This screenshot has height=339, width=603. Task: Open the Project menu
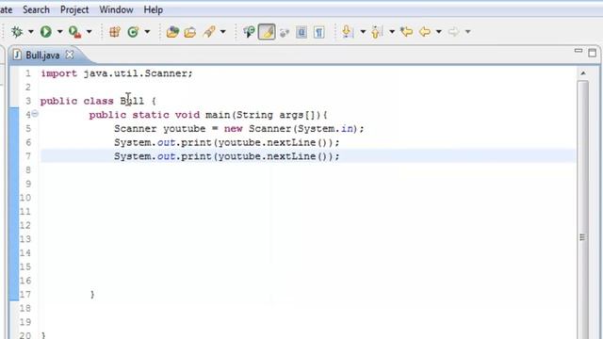(74, 9)
